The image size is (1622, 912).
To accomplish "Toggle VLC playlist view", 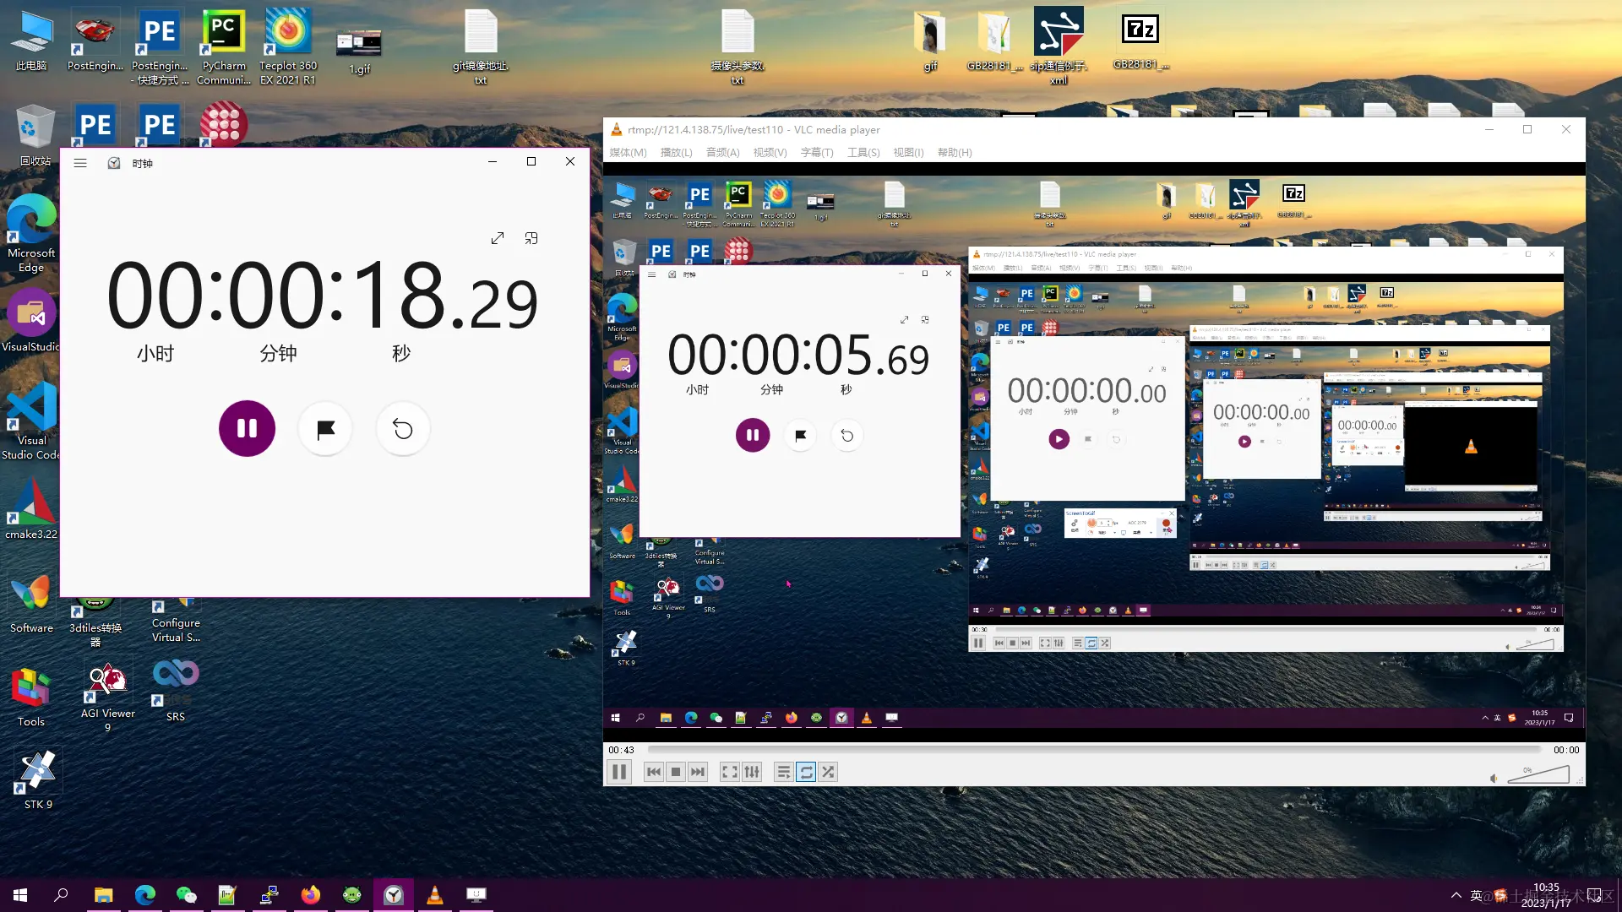I will click(783, 772).
